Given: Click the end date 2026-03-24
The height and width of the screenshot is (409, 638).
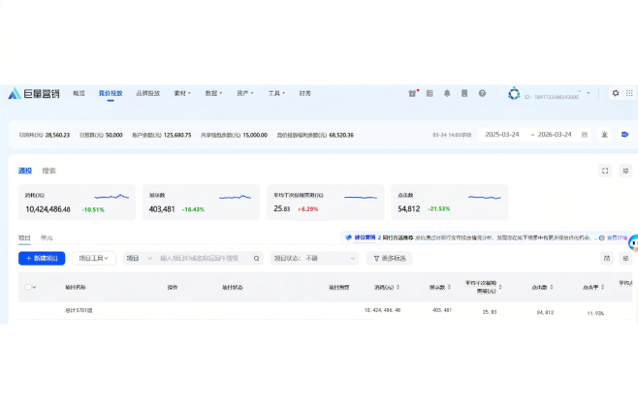Looking at the screenshot, I should pos(555,135).
